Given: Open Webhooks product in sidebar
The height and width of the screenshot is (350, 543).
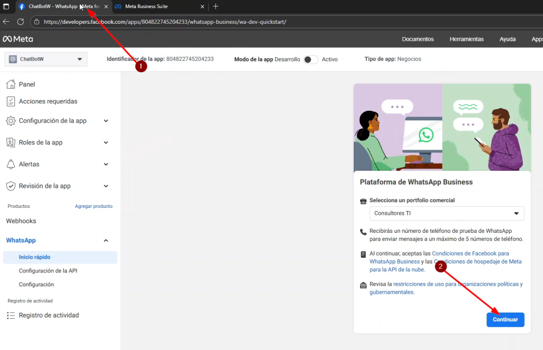Looking at the screenshot, I should (21, 221).
